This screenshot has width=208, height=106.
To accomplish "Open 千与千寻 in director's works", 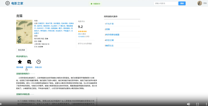I will 110,24.
